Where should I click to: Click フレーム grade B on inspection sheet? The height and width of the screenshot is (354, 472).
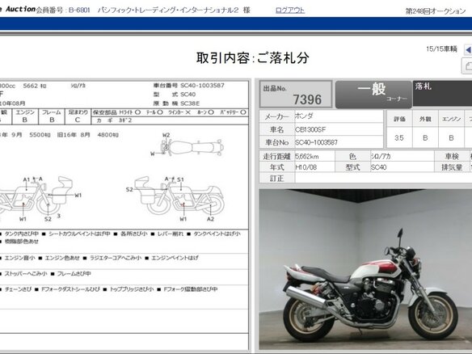tap(52, 120)
